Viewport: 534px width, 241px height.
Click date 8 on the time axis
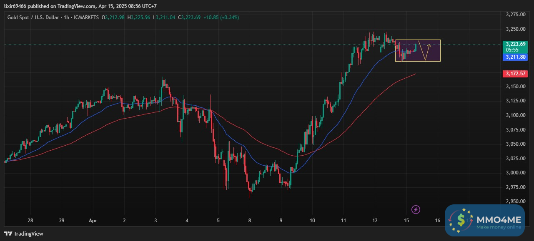pos(249,221)
